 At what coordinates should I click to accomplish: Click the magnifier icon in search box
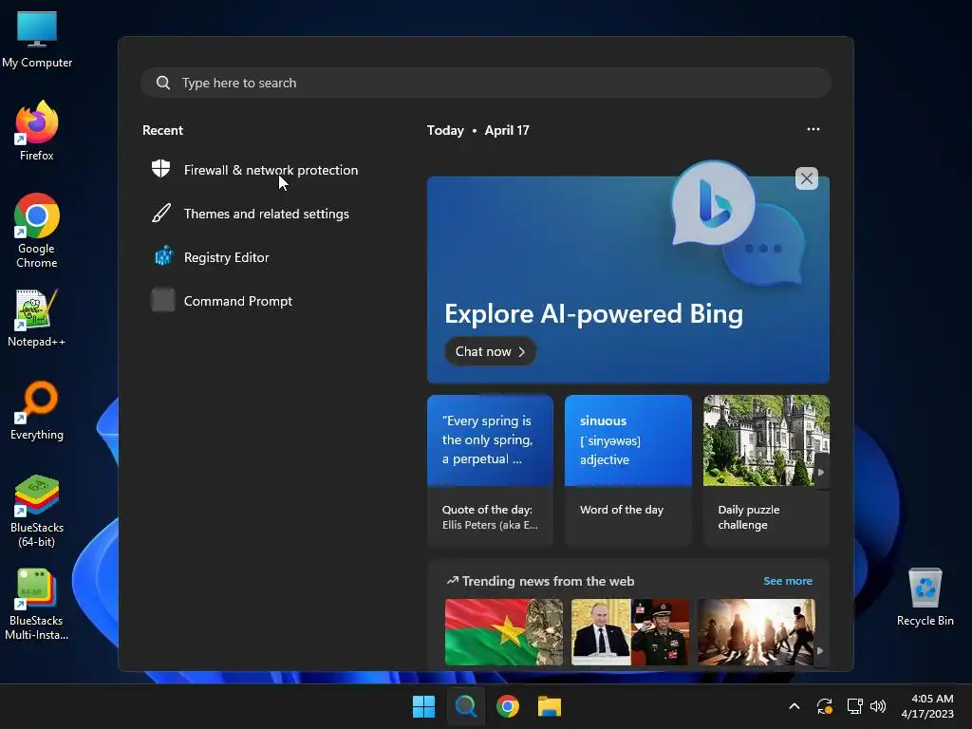click(x=163, y=83)
